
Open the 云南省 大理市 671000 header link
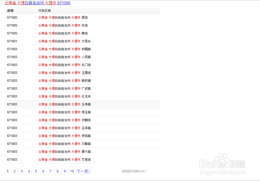click(x=37, y=3)
